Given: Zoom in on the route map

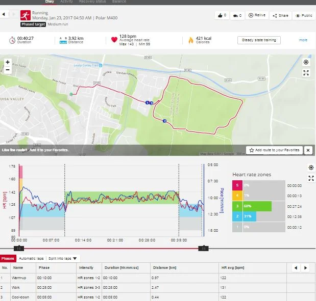Looking at the screenshot, I should [7, 62].
